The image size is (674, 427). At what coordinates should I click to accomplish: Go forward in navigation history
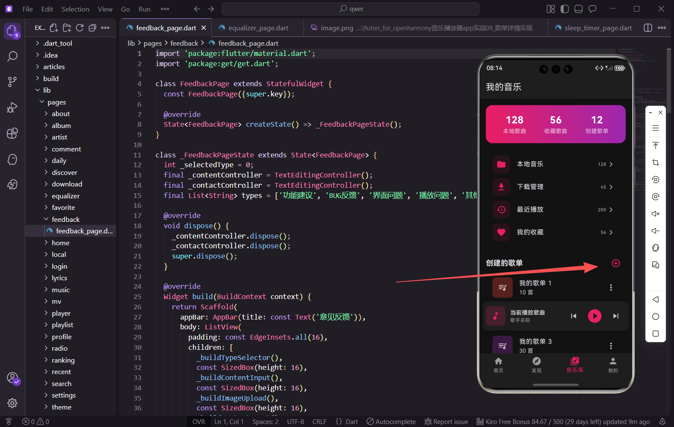point(211,9)
